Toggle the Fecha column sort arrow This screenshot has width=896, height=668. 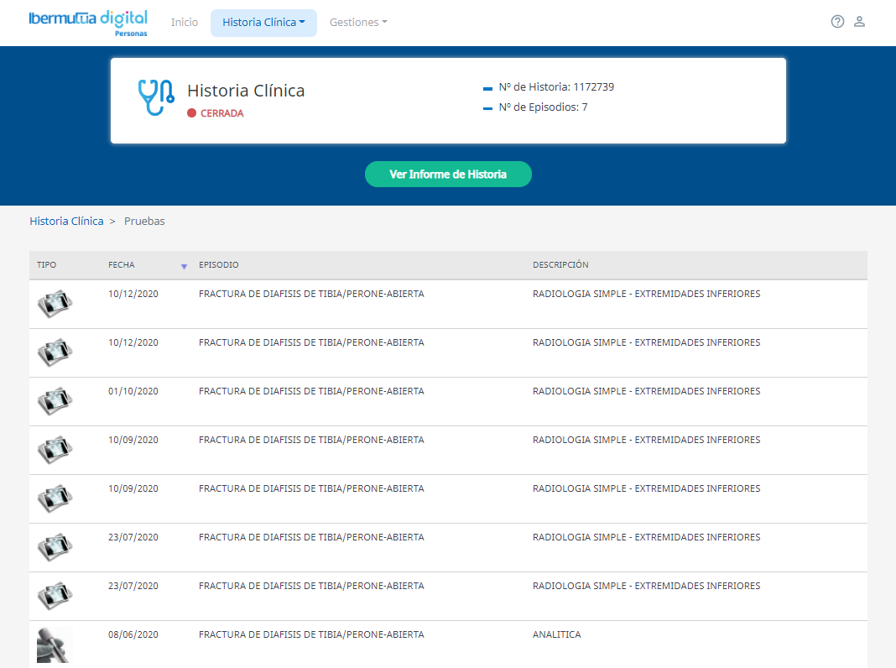184,266
